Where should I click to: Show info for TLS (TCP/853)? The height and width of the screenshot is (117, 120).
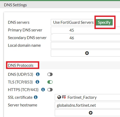click(x=37, y=82)
